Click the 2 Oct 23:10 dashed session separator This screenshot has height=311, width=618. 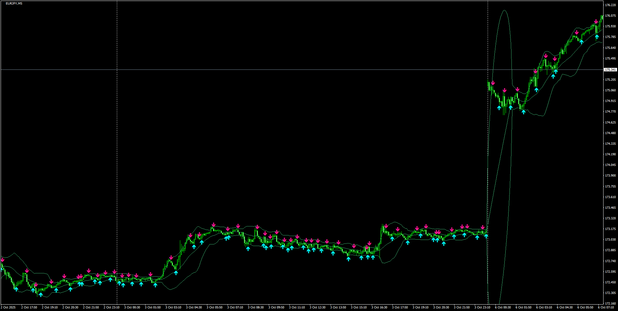click(117, 161)
